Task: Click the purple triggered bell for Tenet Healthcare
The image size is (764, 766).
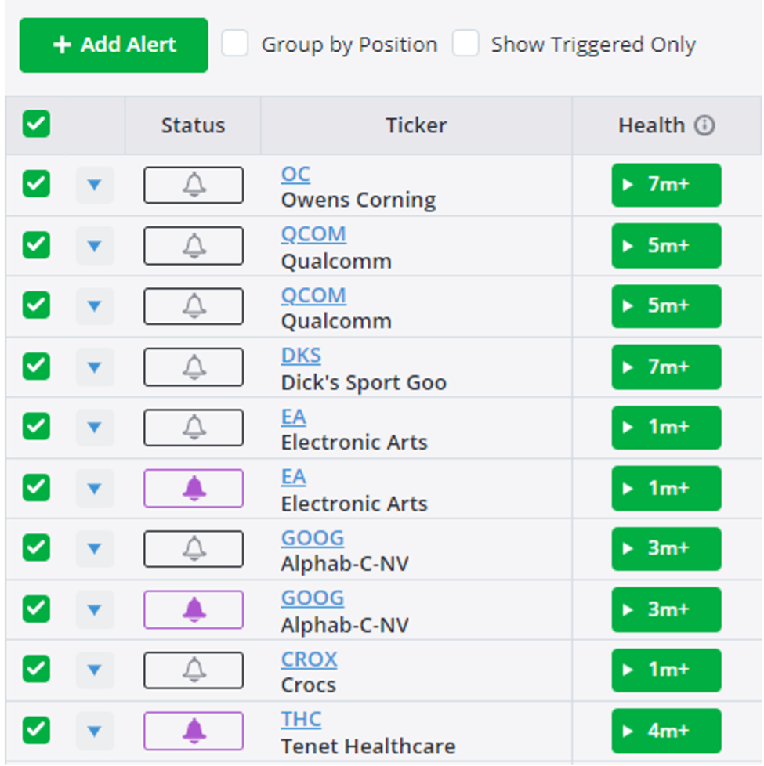Action: tap(194, 731)
